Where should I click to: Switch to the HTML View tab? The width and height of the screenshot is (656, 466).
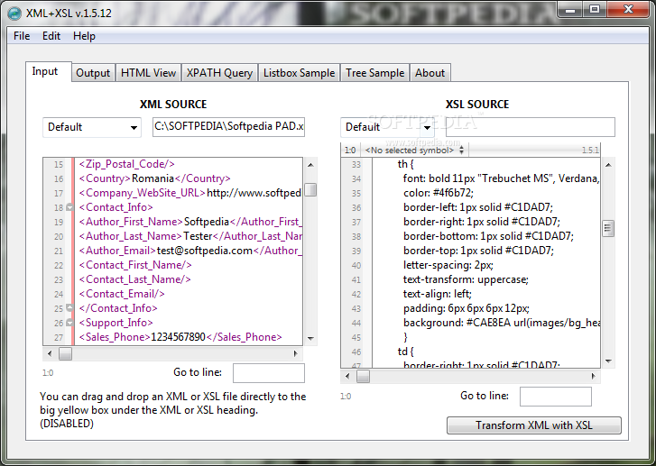(148, 73)
